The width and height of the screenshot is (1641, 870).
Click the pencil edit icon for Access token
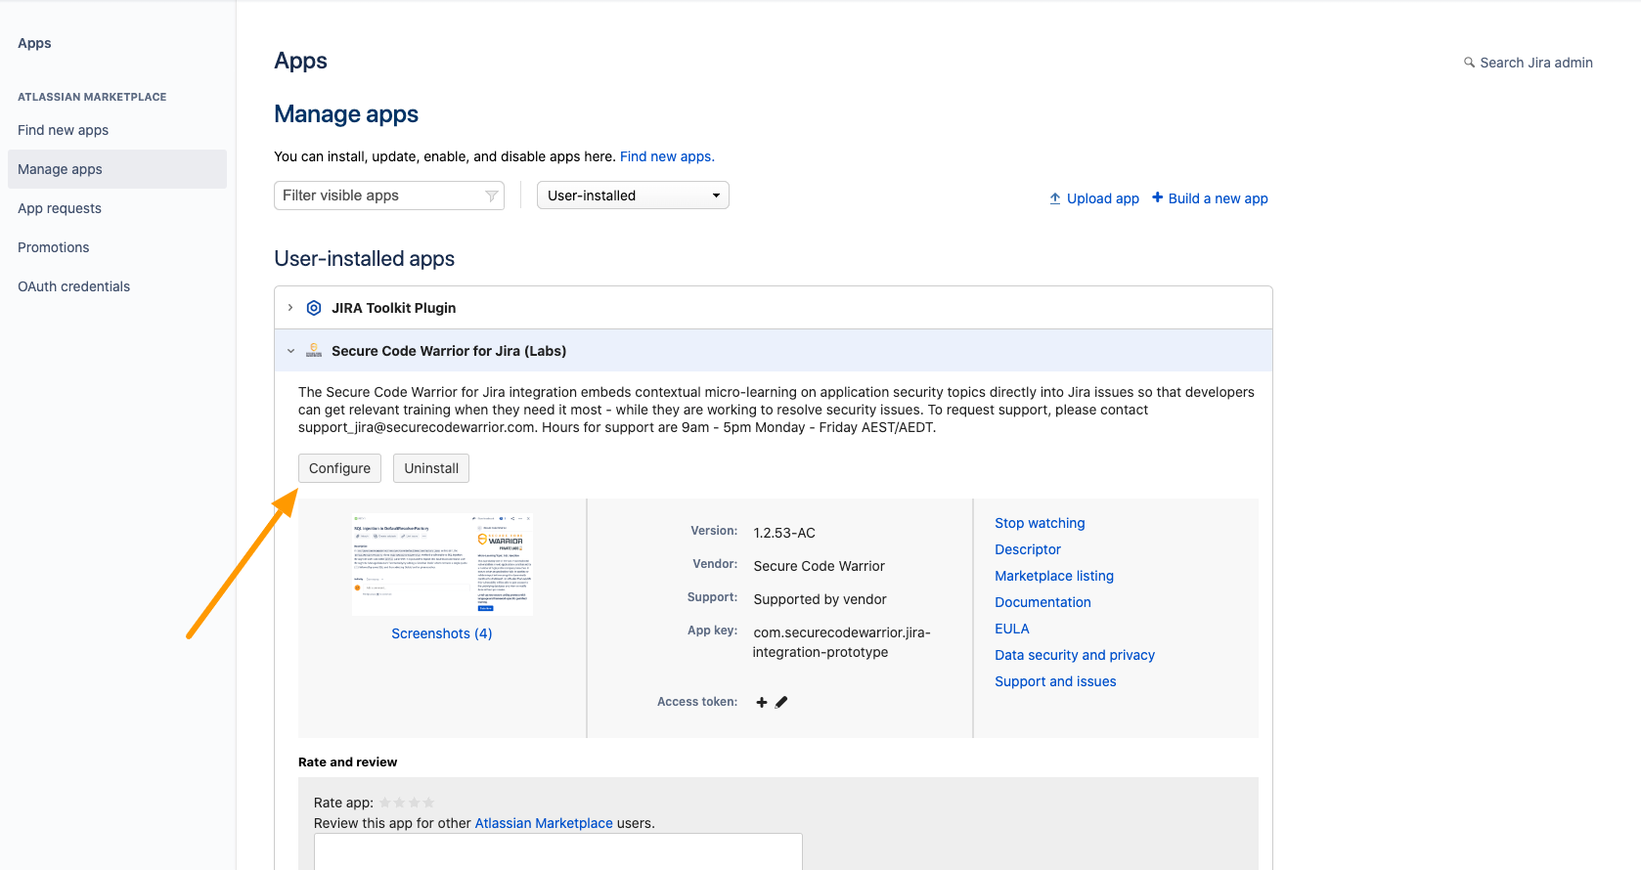tap(781, 702)
